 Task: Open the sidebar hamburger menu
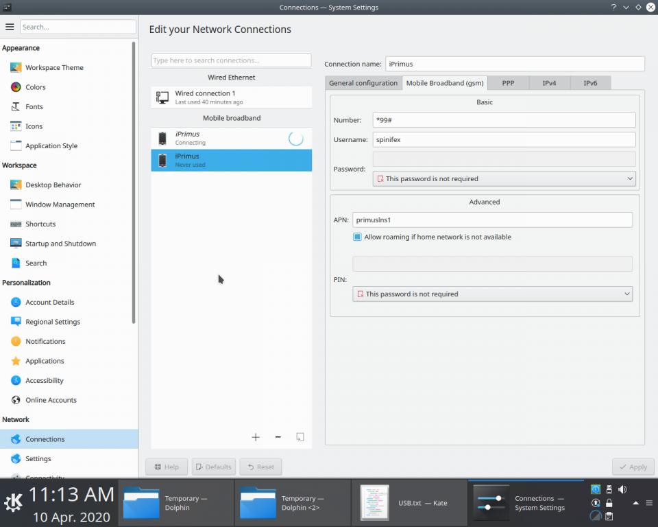point(10,27)
